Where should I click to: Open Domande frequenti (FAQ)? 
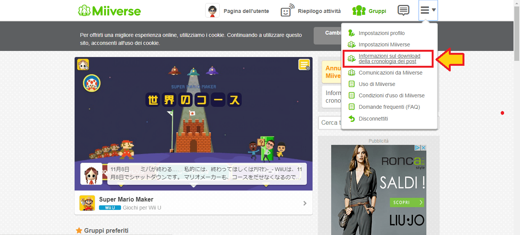389,107
